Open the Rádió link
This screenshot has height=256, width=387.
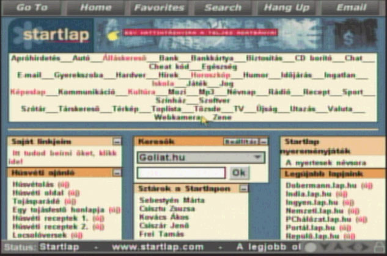279,92
